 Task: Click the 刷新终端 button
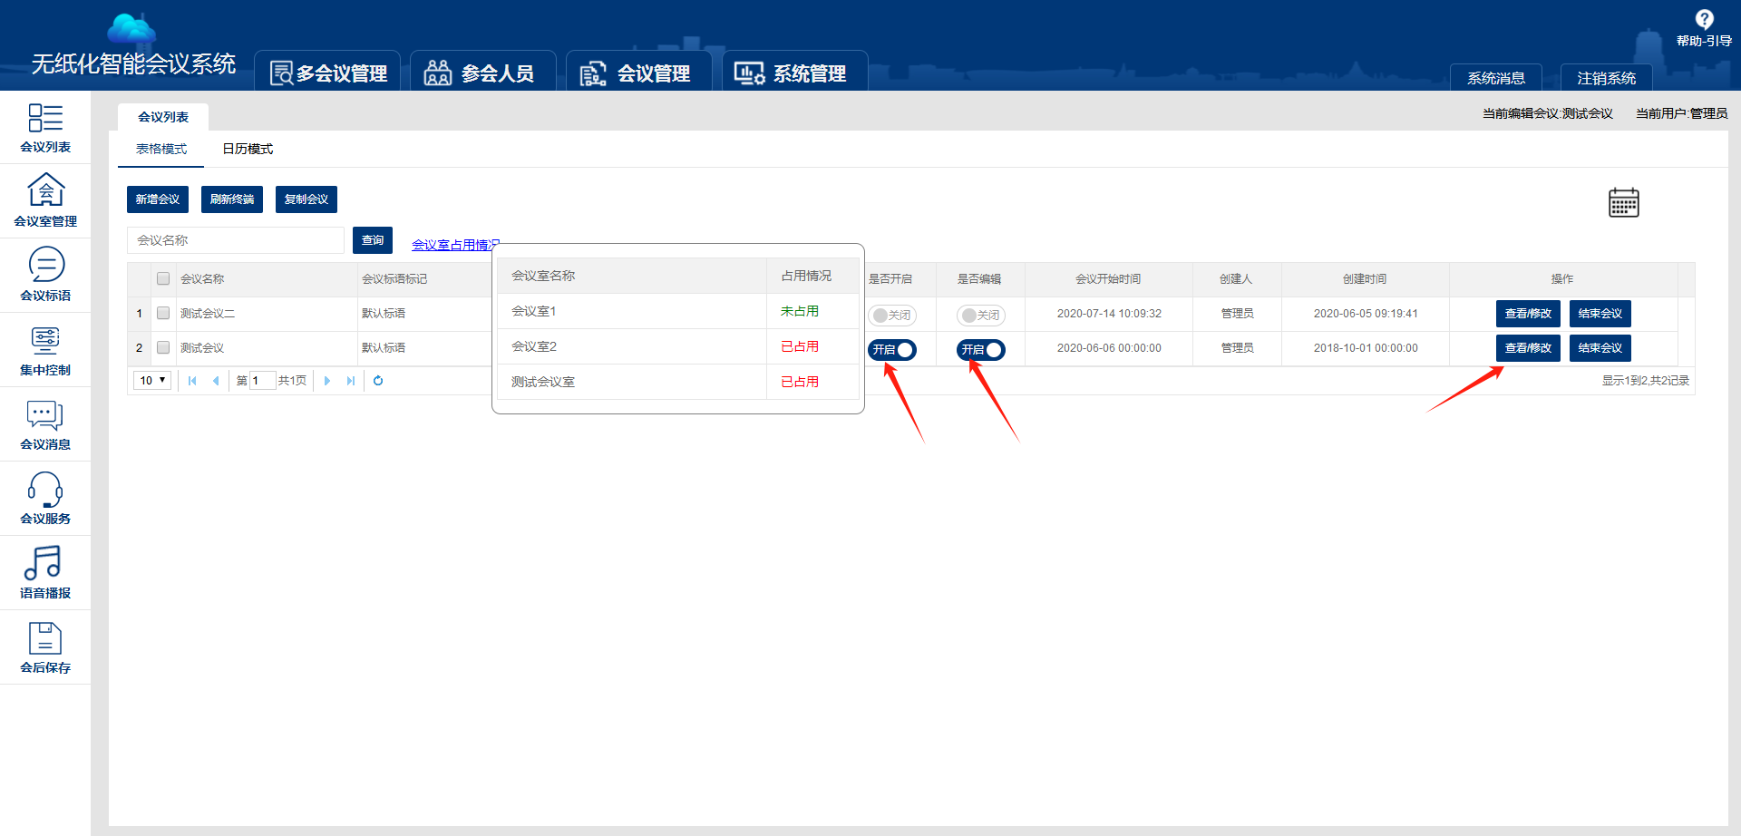coord(232,199)
